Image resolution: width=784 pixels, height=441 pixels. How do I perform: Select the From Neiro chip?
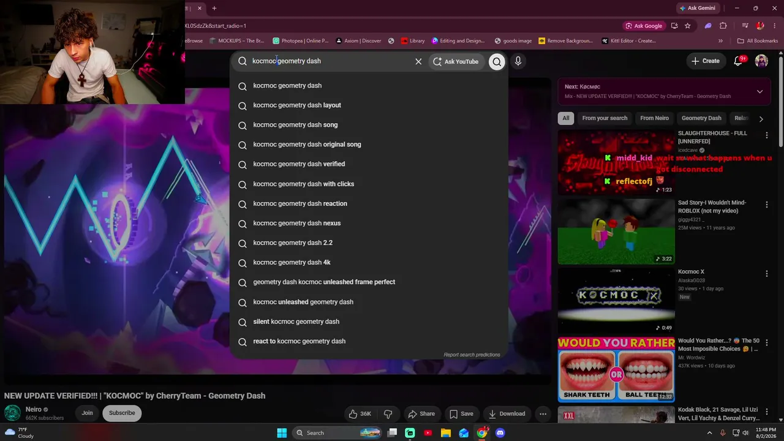tap(654, 118)
